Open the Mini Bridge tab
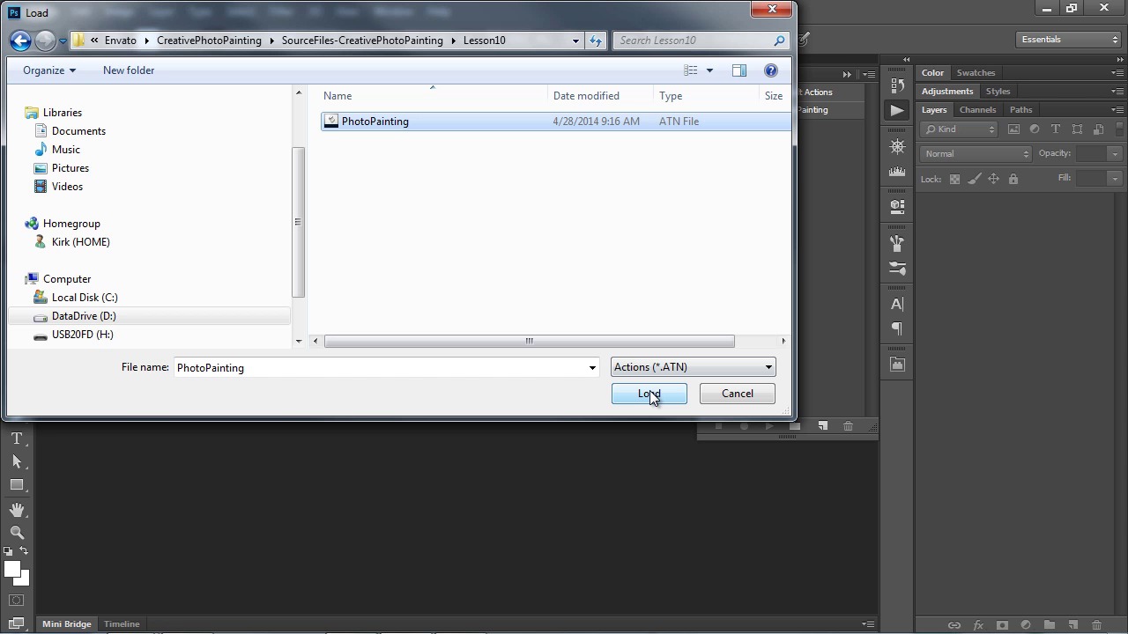The width and height of the screenshot is (1128, 634). pyautogui.click(x=67, y=624)
